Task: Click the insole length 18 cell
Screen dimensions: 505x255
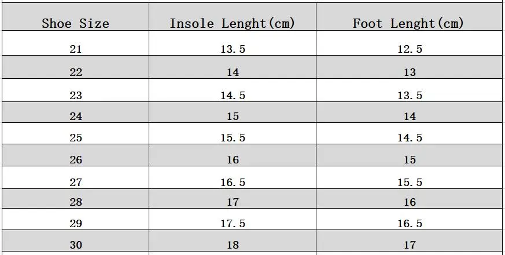Action: coord(233,245)
